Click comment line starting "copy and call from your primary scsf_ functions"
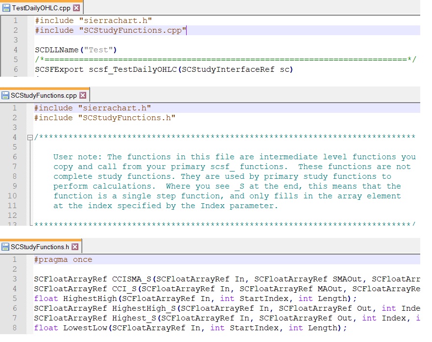This screenshot has width=432, height=342. tap(232, 167)
